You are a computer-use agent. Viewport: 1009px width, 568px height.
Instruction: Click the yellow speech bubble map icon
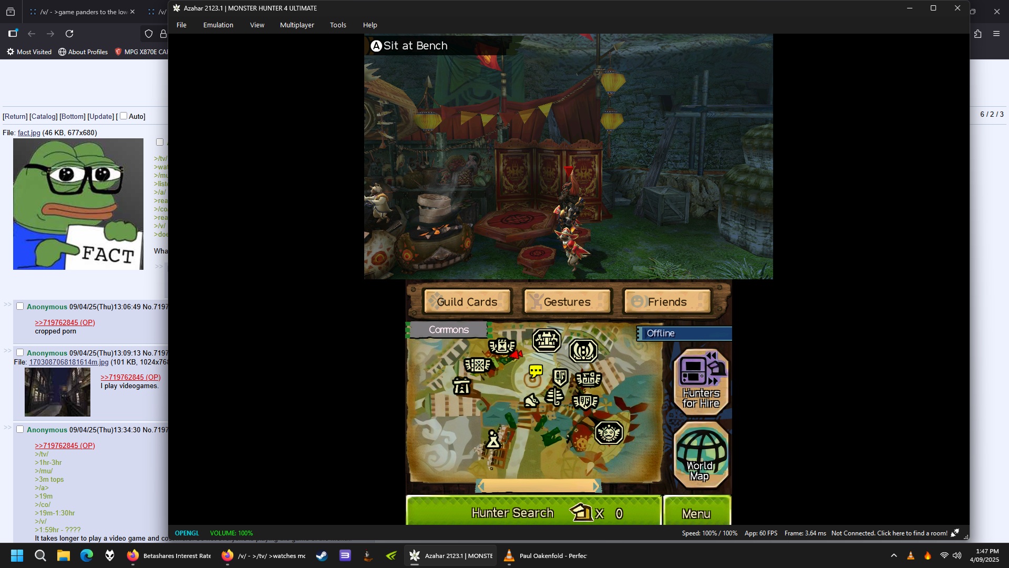[x=536, y=371]
